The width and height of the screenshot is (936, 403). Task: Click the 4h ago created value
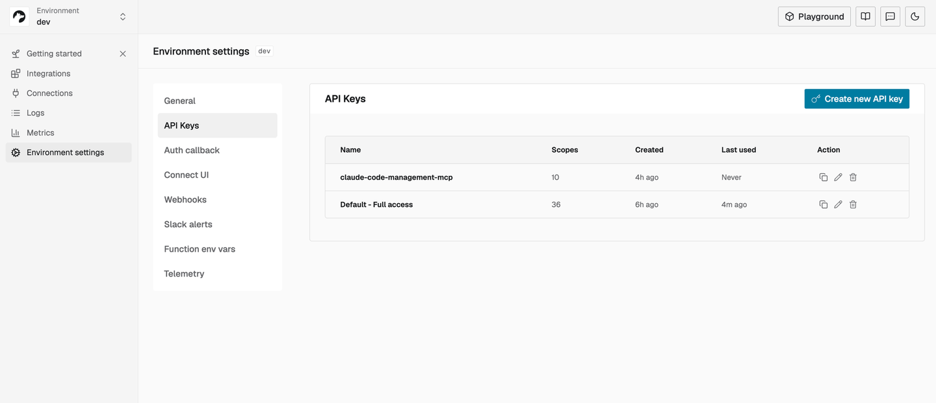click(647, 177)
